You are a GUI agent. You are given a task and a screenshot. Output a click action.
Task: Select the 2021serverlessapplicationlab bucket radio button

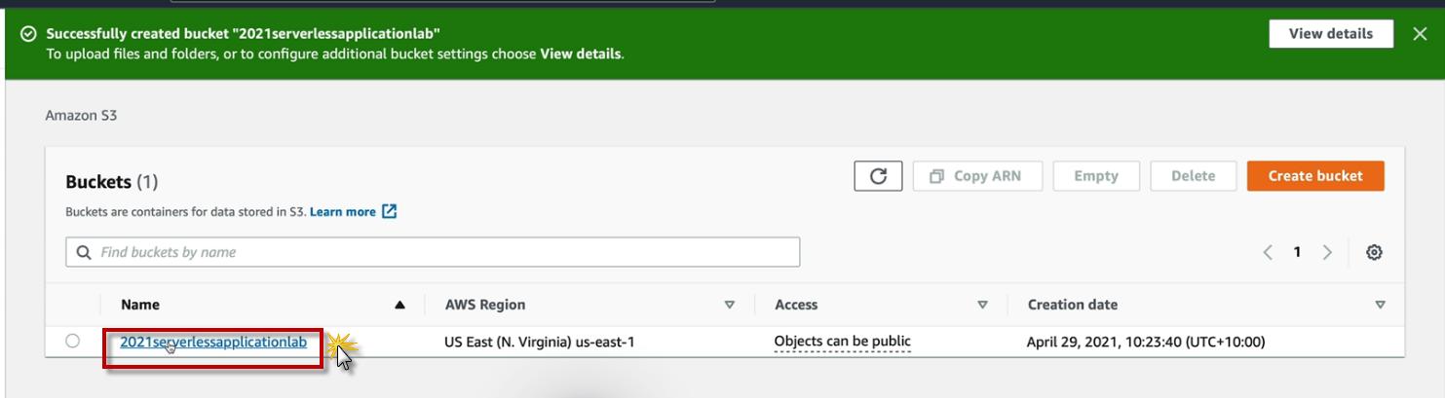click(x=73, y=341)
